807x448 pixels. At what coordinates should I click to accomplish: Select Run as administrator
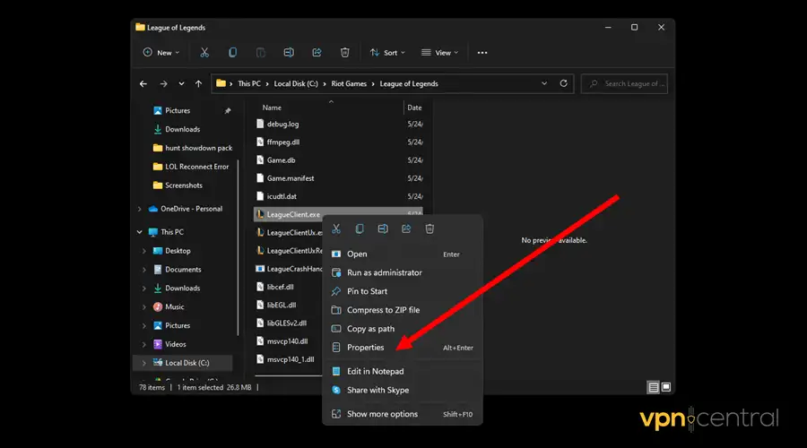403,272
